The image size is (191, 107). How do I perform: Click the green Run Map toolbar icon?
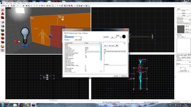(86, 6)
